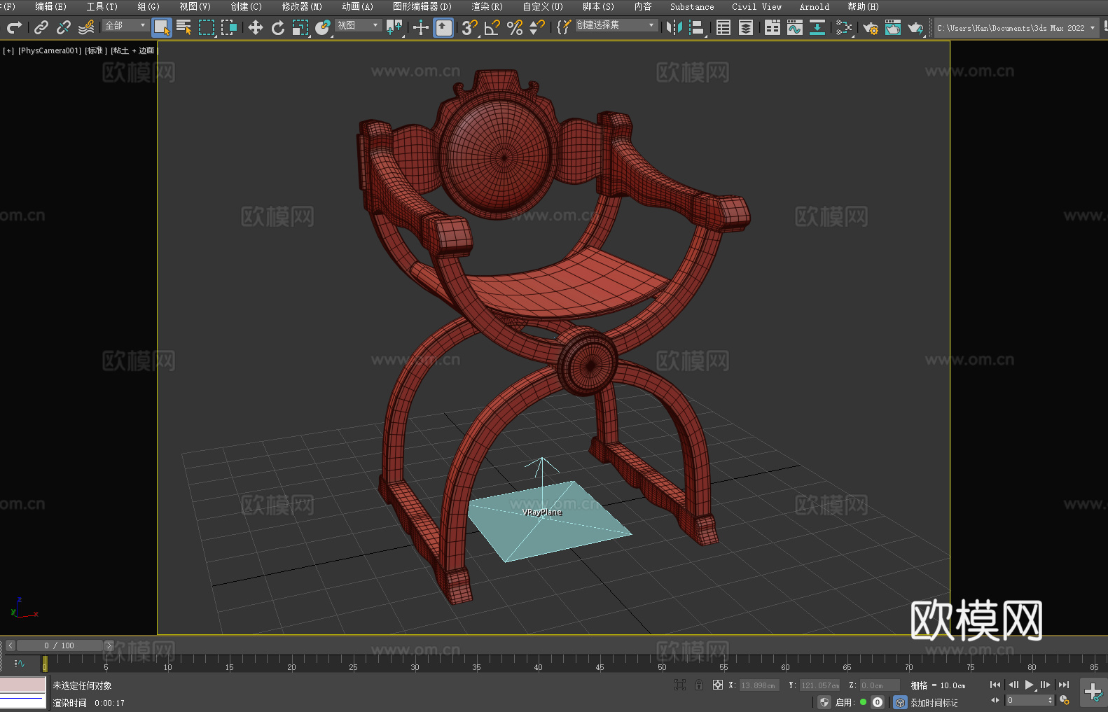Click time slider 0 / 100 handle
The width and height of the screenshot is (1108, 712).
60,645
